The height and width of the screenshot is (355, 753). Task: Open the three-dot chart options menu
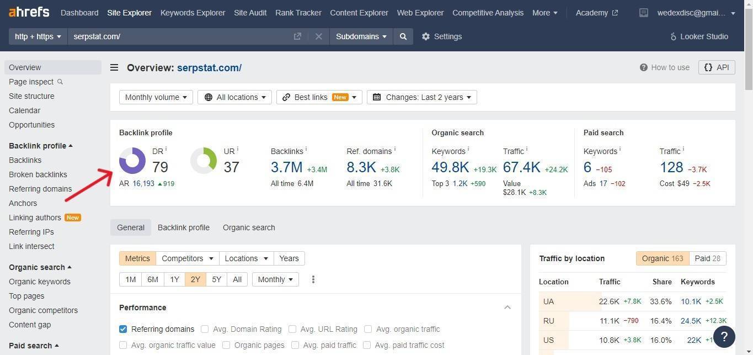pos(313,279)
